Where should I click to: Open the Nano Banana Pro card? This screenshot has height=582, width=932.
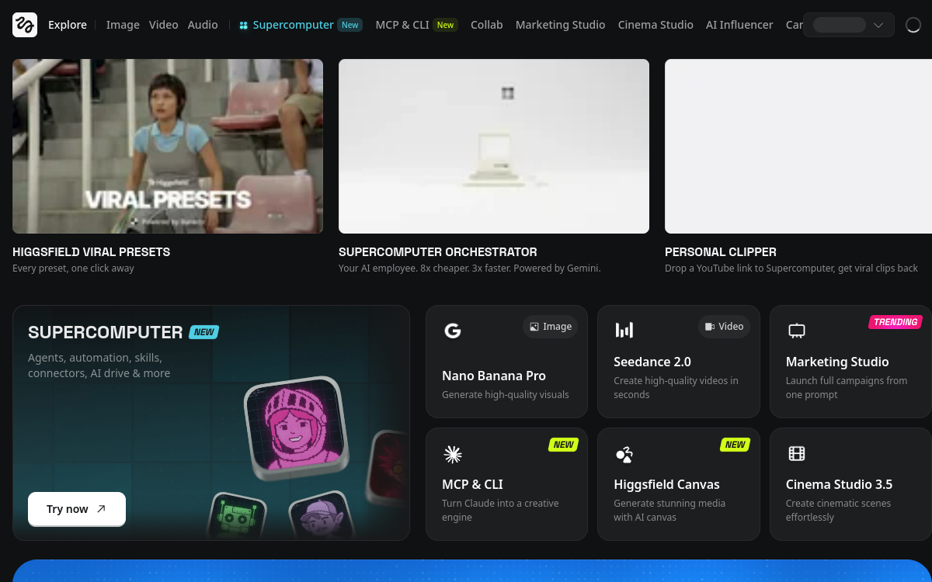pos(506,362)
